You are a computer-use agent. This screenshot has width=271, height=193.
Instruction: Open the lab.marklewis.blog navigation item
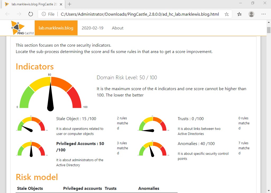56,28
